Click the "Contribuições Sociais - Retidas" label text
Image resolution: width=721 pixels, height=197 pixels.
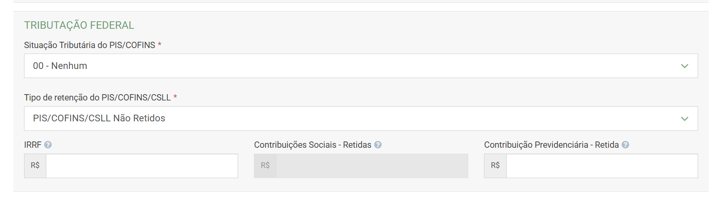point(313,145)
